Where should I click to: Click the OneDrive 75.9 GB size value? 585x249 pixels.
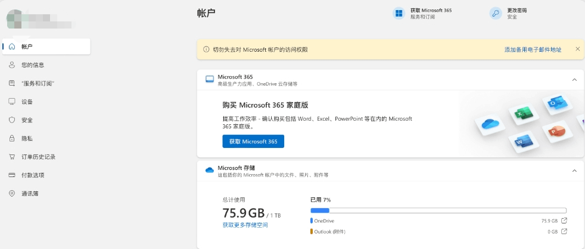click(x=550, y=220)
